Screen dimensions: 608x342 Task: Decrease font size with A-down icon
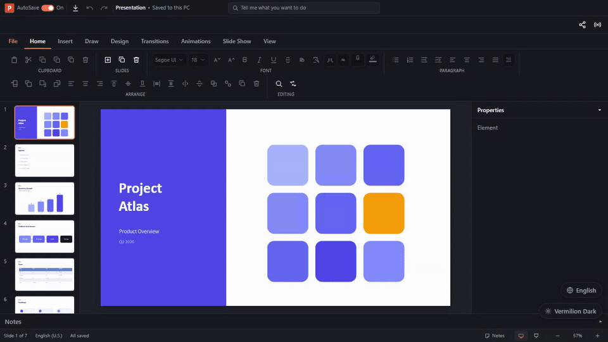tap(217, 60)
